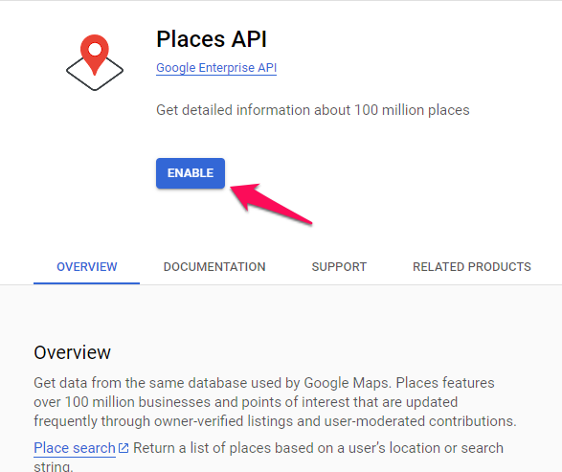This screenshot has width=562, height=472.
Task: Select the OVERVIEW tab
Action: pyautogui.click(x=87, y=267)
